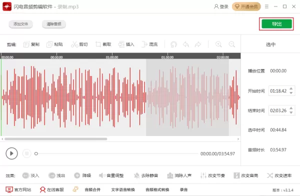The height and width of the screenshot is (196, 300).
Task: Click the 00:30.00 timeline ruler mark
Action: [56, 57]
